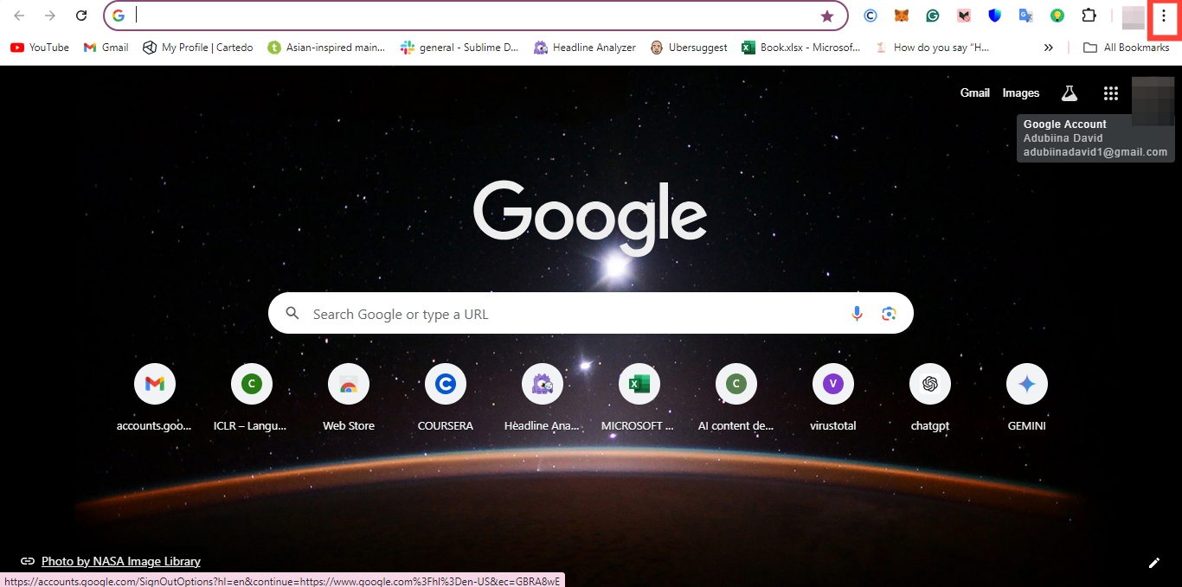
Task: Open the Grammarly extension icon
Action: tap(933, 16)
